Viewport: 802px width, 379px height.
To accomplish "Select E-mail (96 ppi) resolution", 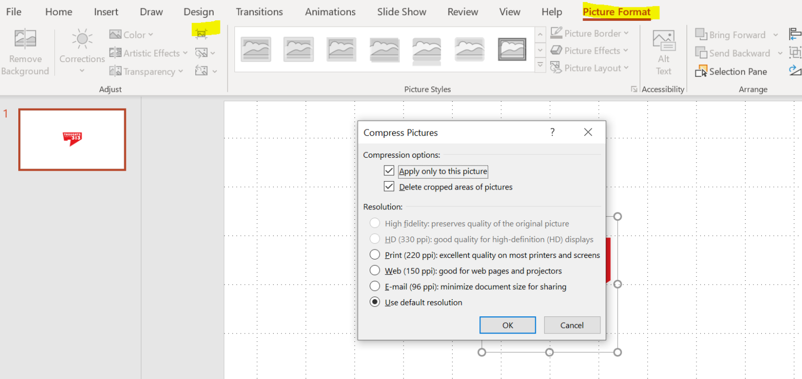I will [x=374, y=286].
